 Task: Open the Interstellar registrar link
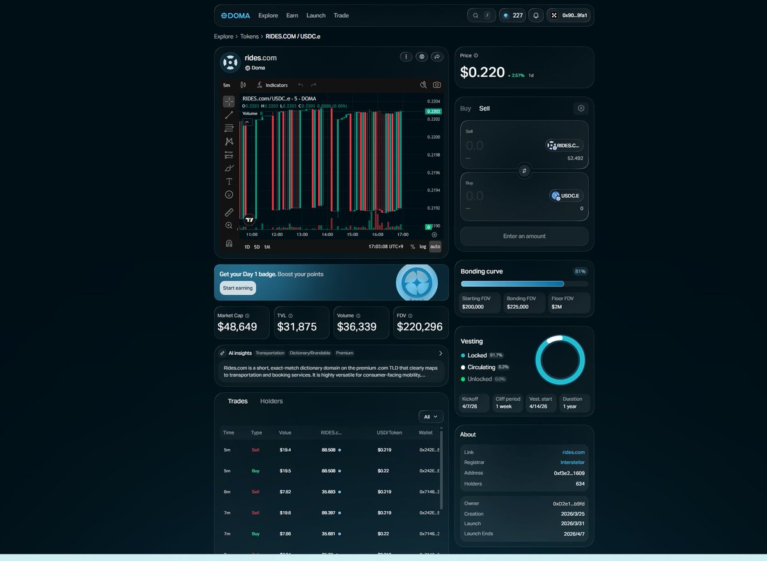pos(573,463)
